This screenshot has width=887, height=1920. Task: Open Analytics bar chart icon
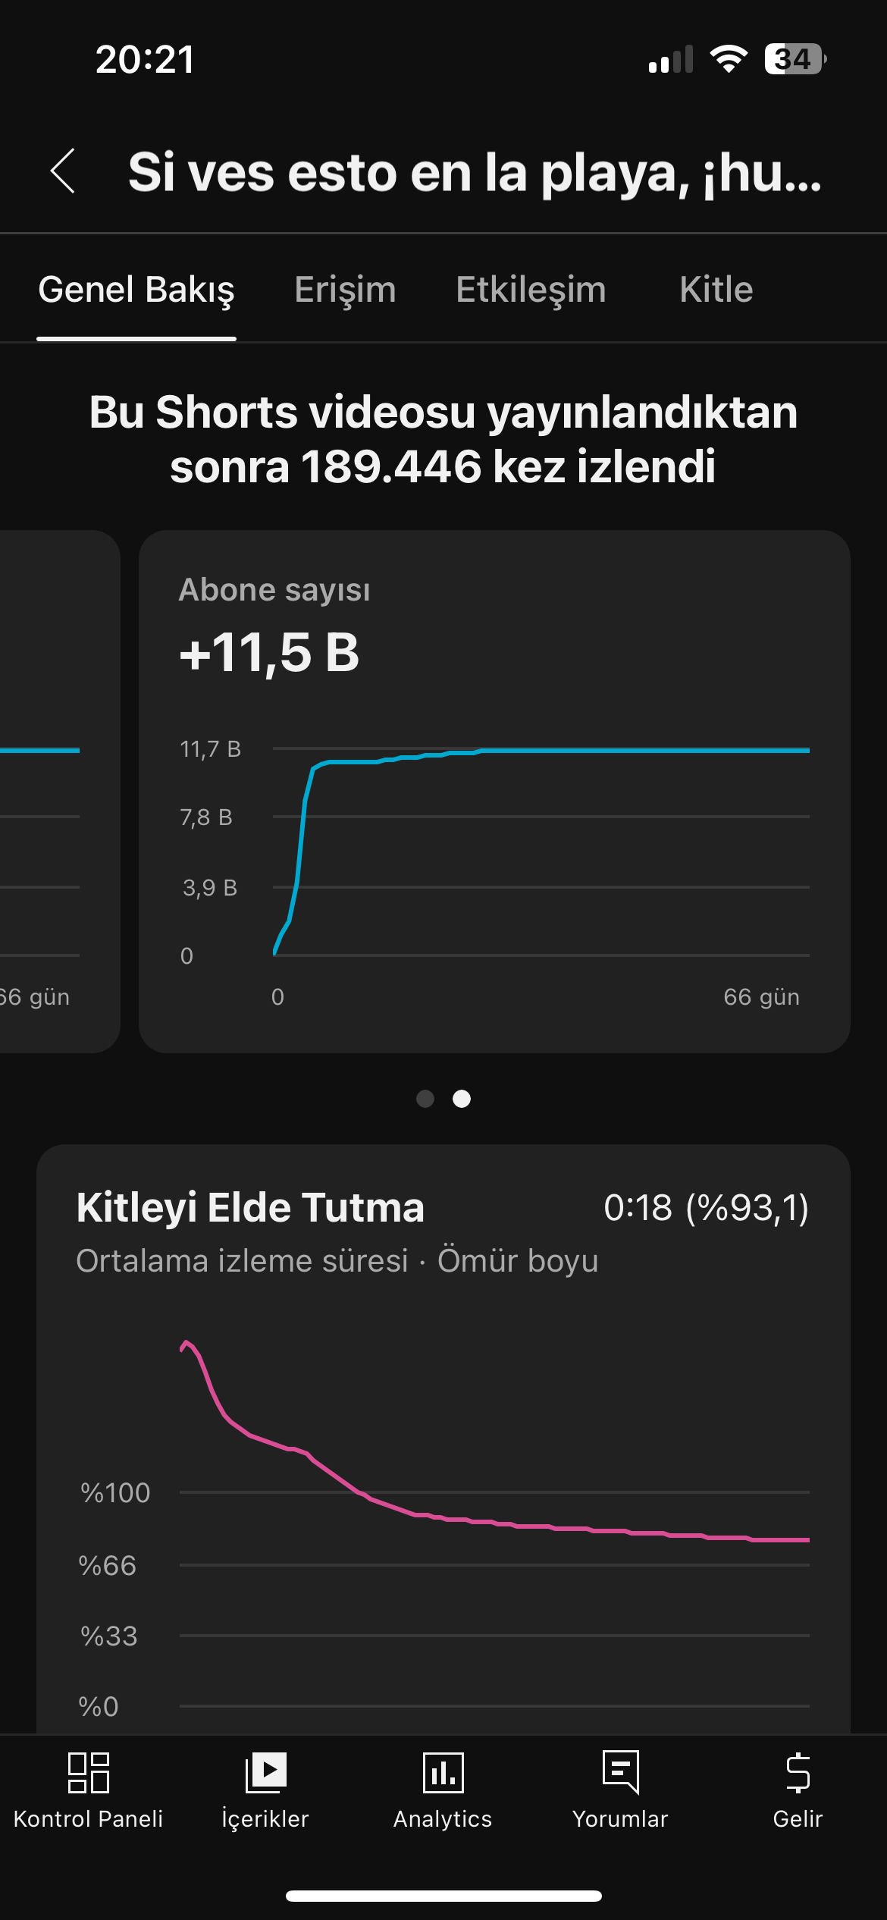click(443, 1773)
